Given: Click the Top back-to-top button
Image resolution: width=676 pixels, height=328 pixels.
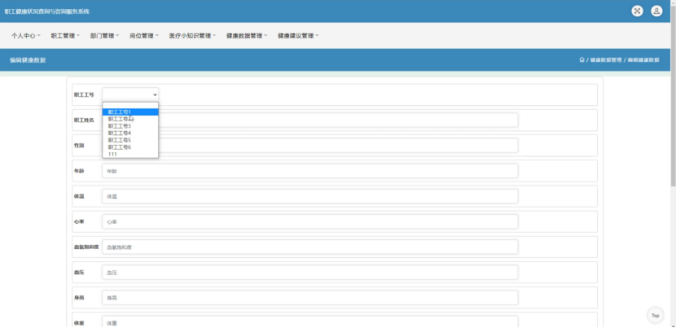Looking at the screenshot, I should [656, 316].
